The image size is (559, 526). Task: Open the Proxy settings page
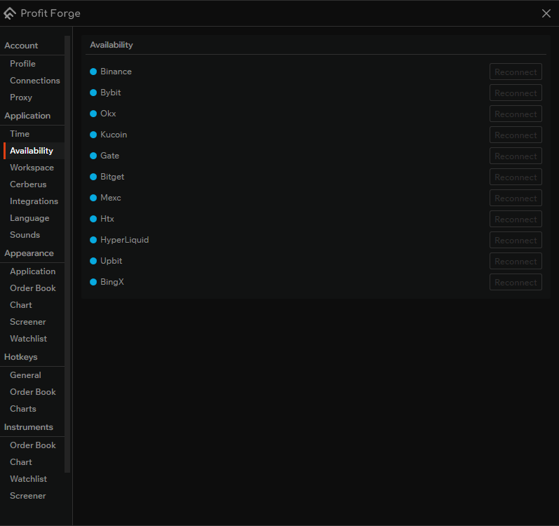32,97
